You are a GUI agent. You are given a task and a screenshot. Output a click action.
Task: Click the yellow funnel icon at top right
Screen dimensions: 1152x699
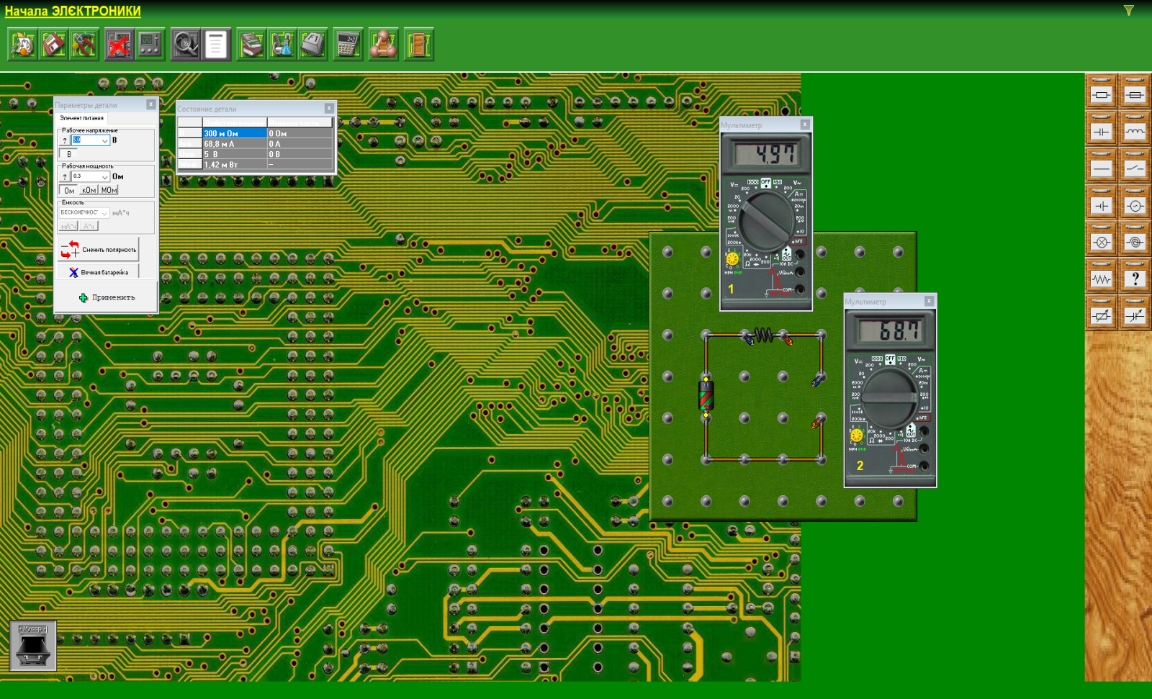[1129, 11]
